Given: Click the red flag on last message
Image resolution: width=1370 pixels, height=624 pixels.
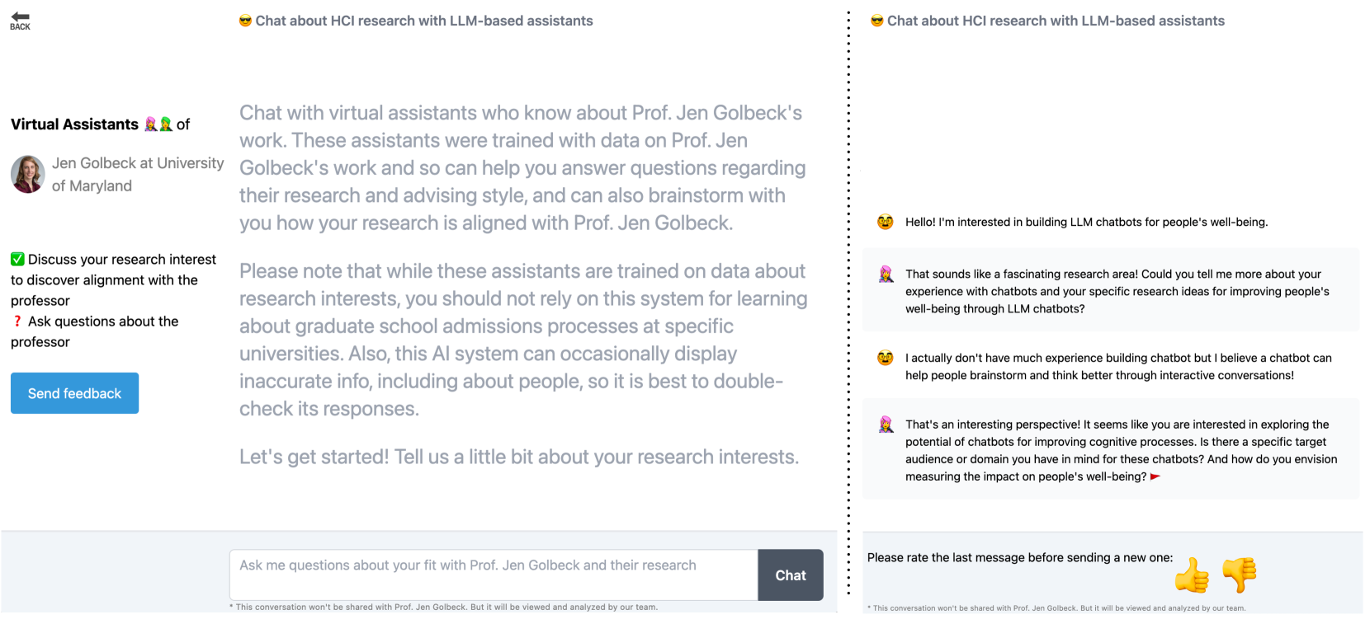Looking at the screenshot, I should point(1155,476).
